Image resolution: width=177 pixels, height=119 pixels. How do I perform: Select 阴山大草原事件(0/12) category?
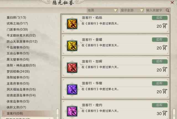tap(22, 42)
